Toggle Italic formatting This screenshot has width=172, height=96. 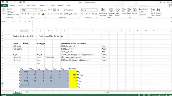(x=25, y=14)
